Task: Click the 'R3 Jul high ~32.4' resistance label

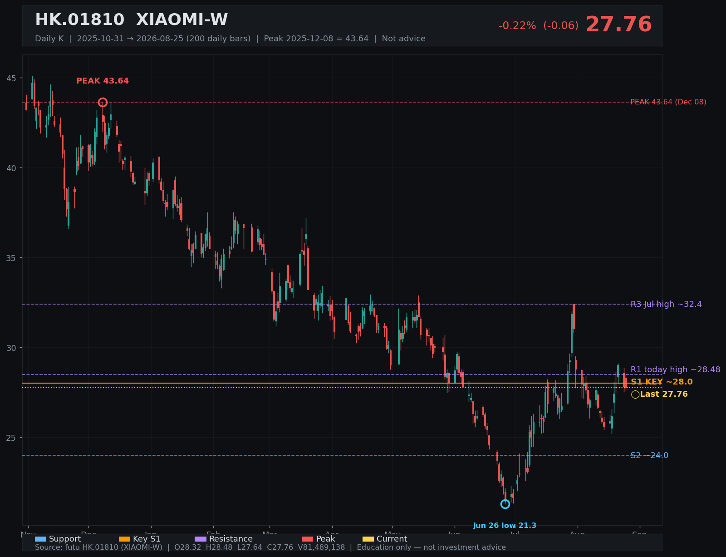Action: [x=666, y=304]
